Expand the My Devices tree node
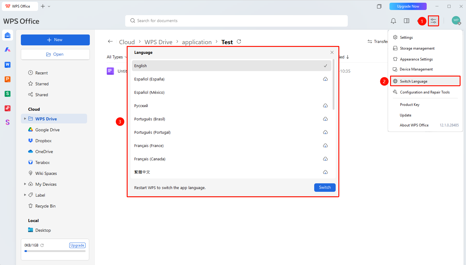The width and height of the screenshot is (466, 265). pyautogui.click(x=25, y=184)
